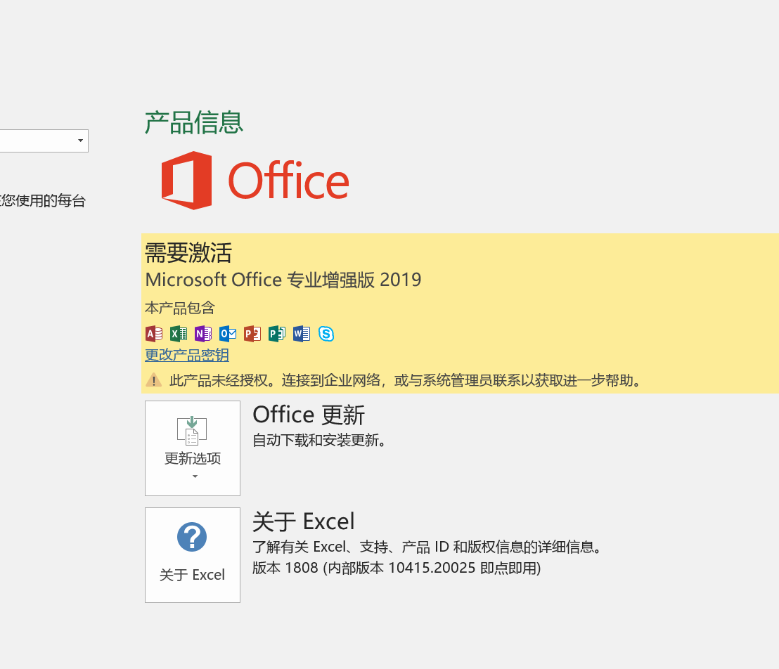Click the 版本 1808 version text
The width and height of the screenshot is (779, 669).
pyautogui.click(x=397, y=568)
